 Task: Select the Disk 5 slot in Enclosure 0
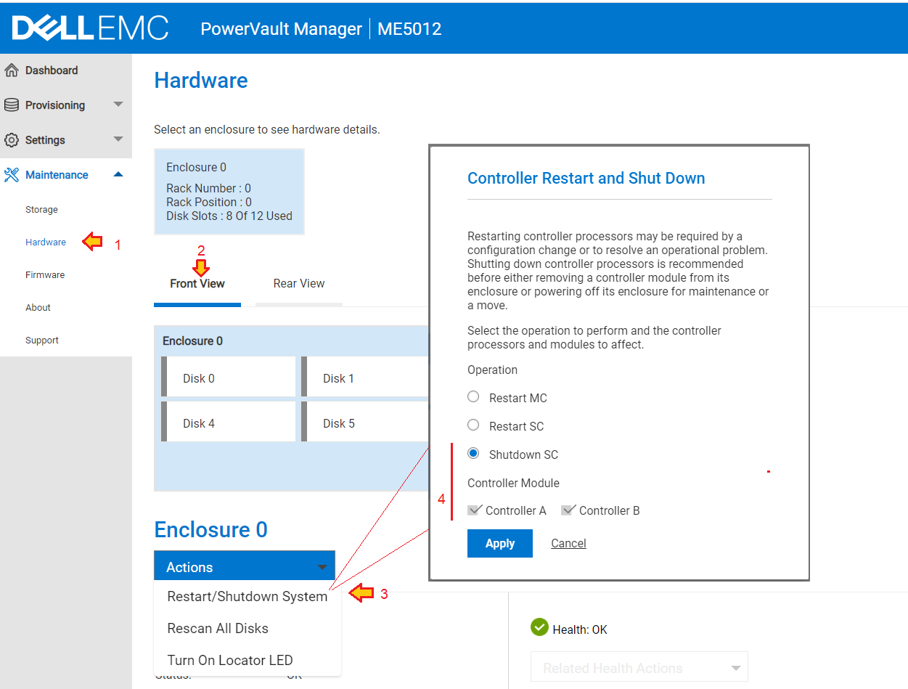[338, 422]
